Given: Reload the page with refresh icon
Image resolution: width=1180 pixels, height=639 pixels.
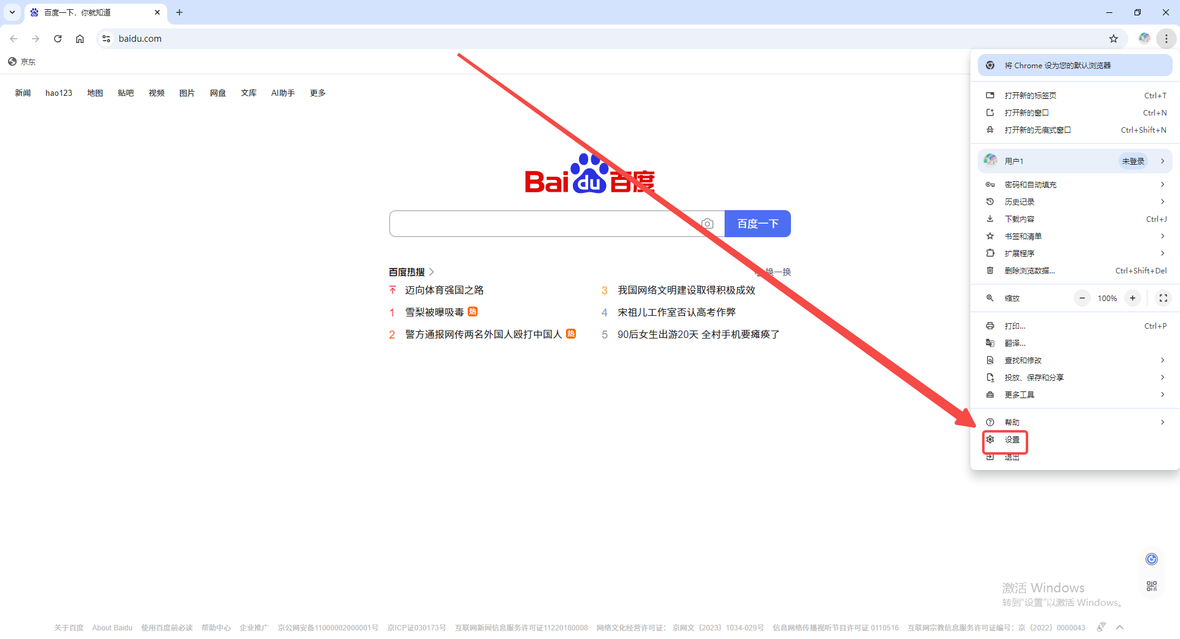Looking at the screenshot, I should 58,39.
